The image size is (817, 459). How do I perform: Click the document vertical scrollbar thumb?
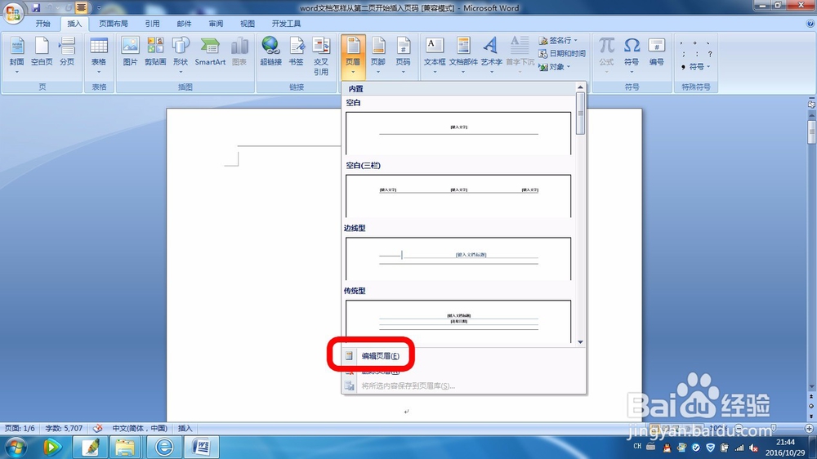811,131
